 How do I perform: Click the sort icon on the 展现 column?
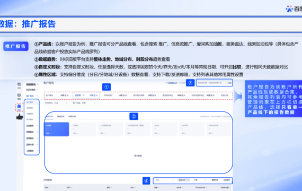pyautogui.click(x=111, y=187)
